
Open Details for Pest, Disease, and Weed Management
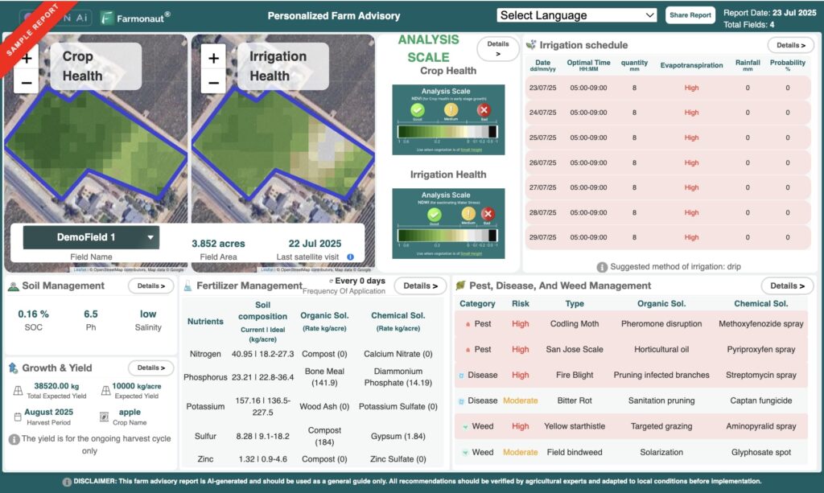tap(787, 286)
